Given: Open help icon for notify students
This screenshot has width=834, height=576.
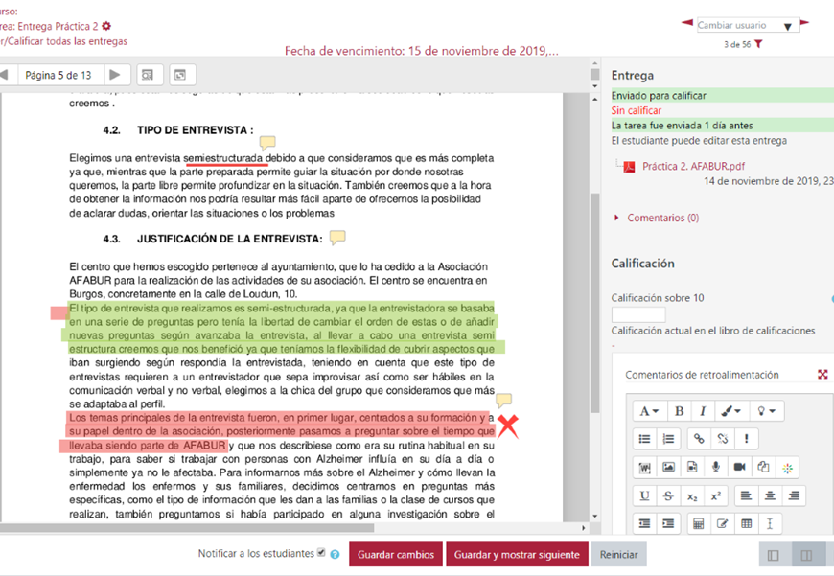Looking at the screenshot, I should point(335,554).
